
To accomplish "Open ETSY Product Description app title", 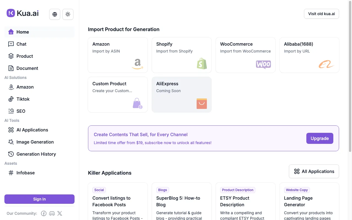I will point(235,201).
